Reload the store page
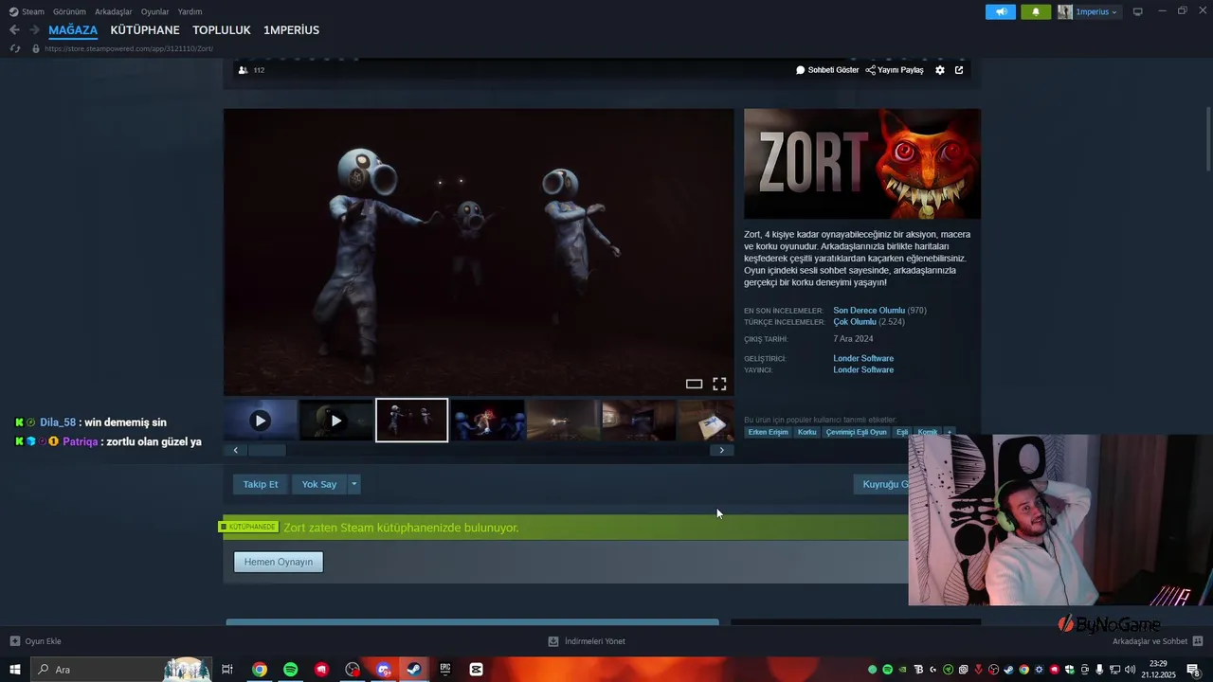 15,48
